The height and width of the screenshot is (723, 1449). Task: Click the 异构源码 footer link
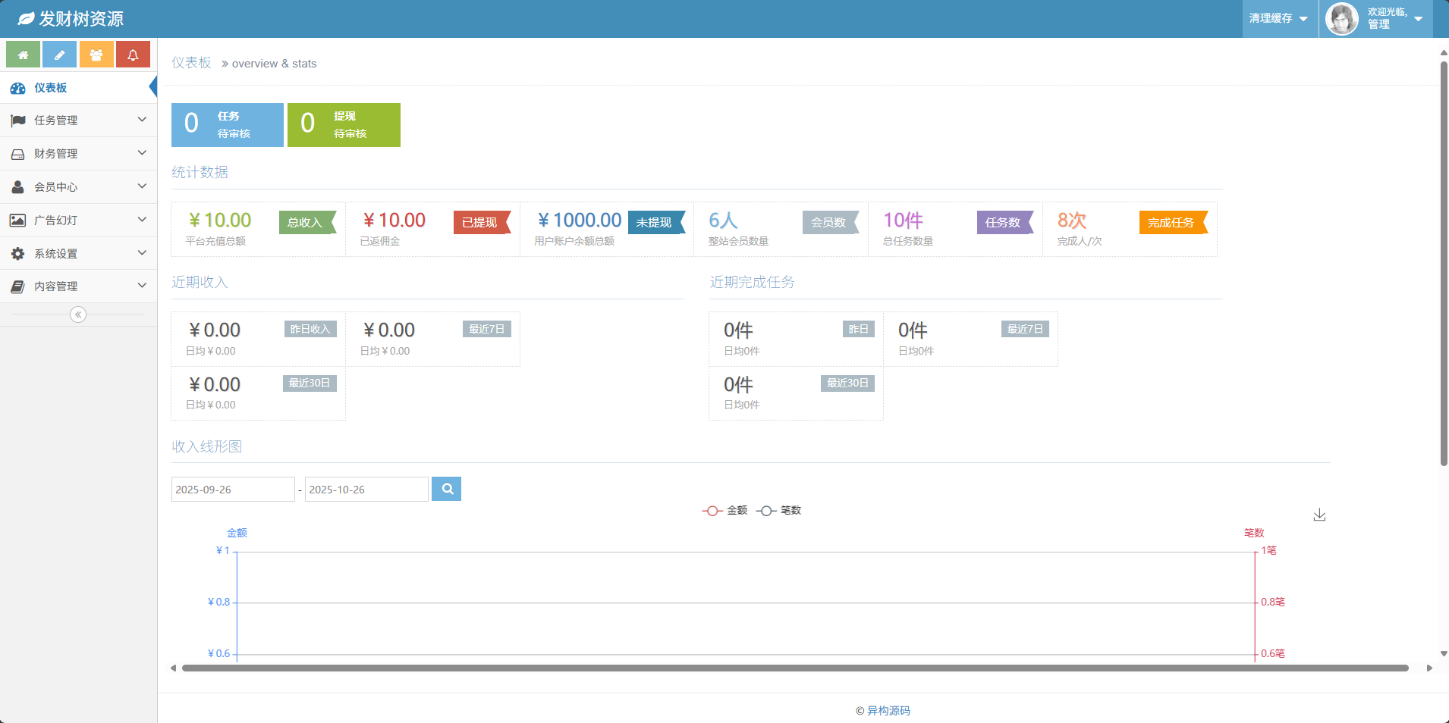point(888,711)
